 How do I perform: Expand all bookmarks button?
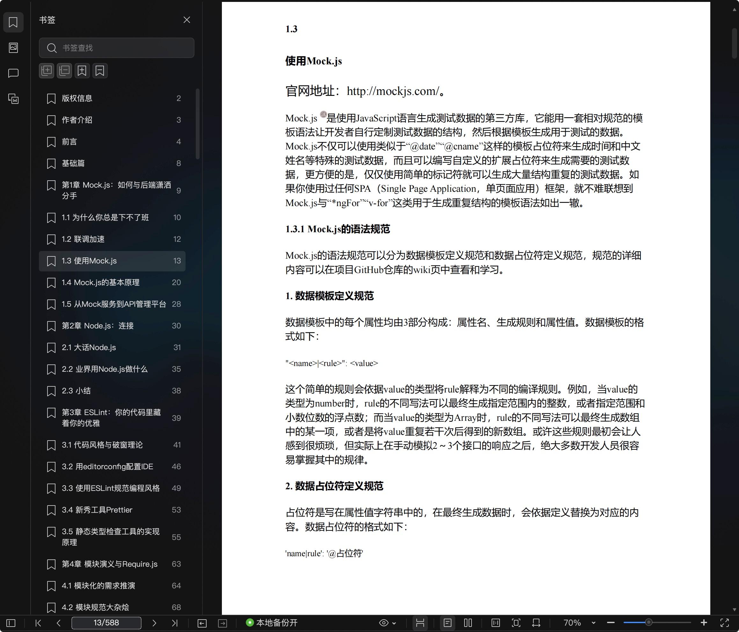46,71
